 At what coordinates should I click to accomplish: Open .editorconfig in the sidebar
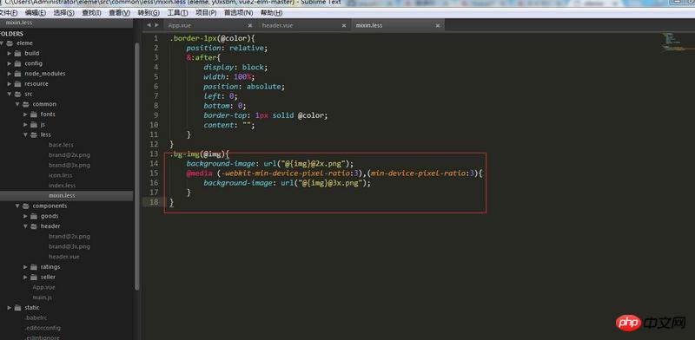click(x=43, y=329)
